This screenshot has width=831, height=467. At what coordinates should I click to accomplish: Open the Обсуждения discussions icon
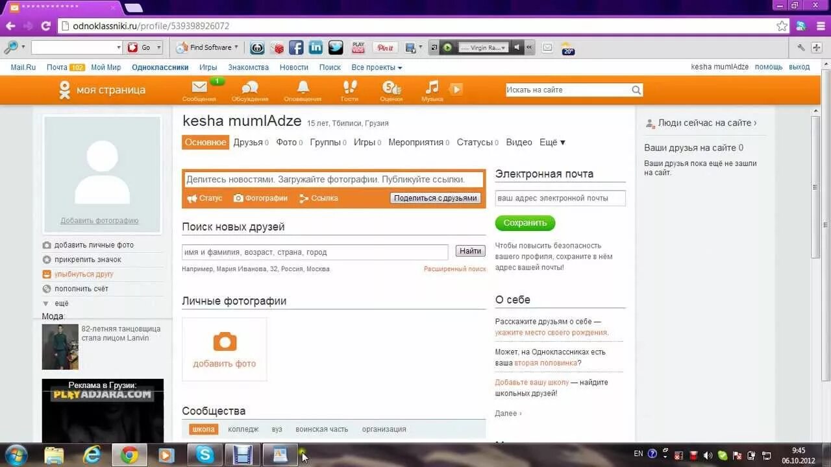[250, 90]
